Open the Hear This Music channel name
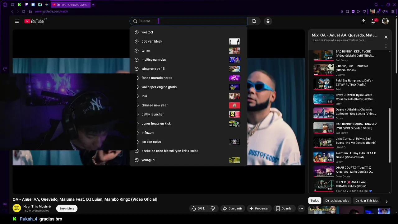The height and width of the screenshot is (224, 398). click(x=35, y=207)
